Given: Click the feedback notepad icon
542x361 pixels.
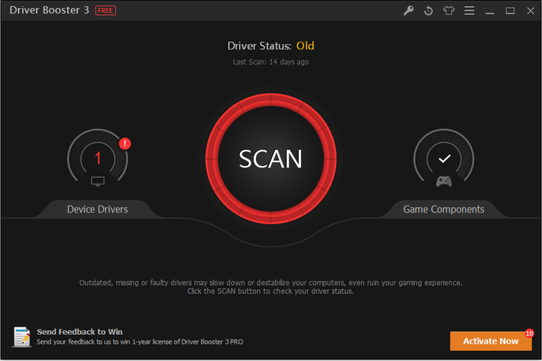Looking at the screenshot, I should (x=22, y=337).
